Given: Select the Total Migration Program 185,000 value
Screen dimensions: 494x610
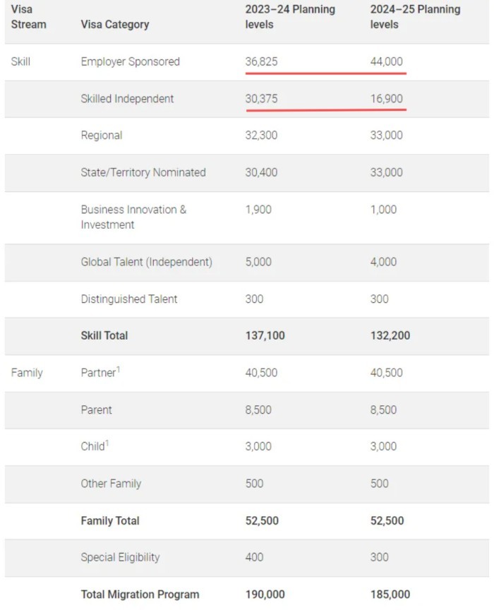Looking at the screenshot, I should coord(390,594).
